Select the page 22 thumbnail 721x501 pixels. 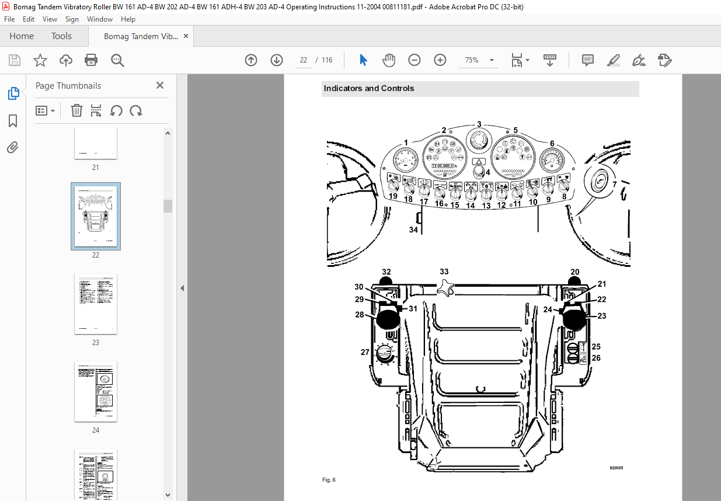tap(96, 216)
